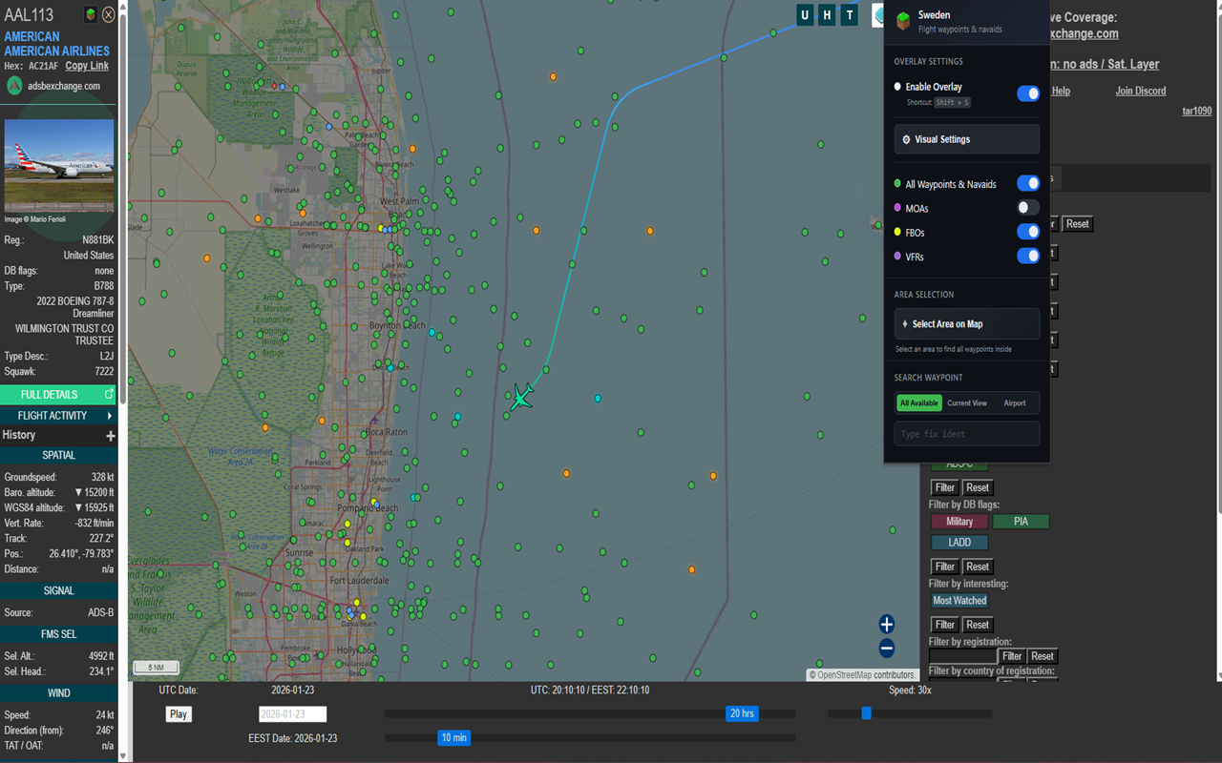This screenshot has height=763, width=1222.
Task: Close the AAL113 aircraft info panel
Action: pyautogui.click(x=109, y=14)
